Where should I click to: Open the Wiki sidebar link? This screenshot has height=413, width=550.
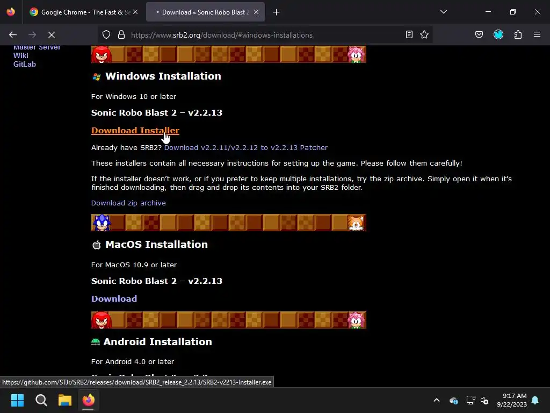[21, 55]
